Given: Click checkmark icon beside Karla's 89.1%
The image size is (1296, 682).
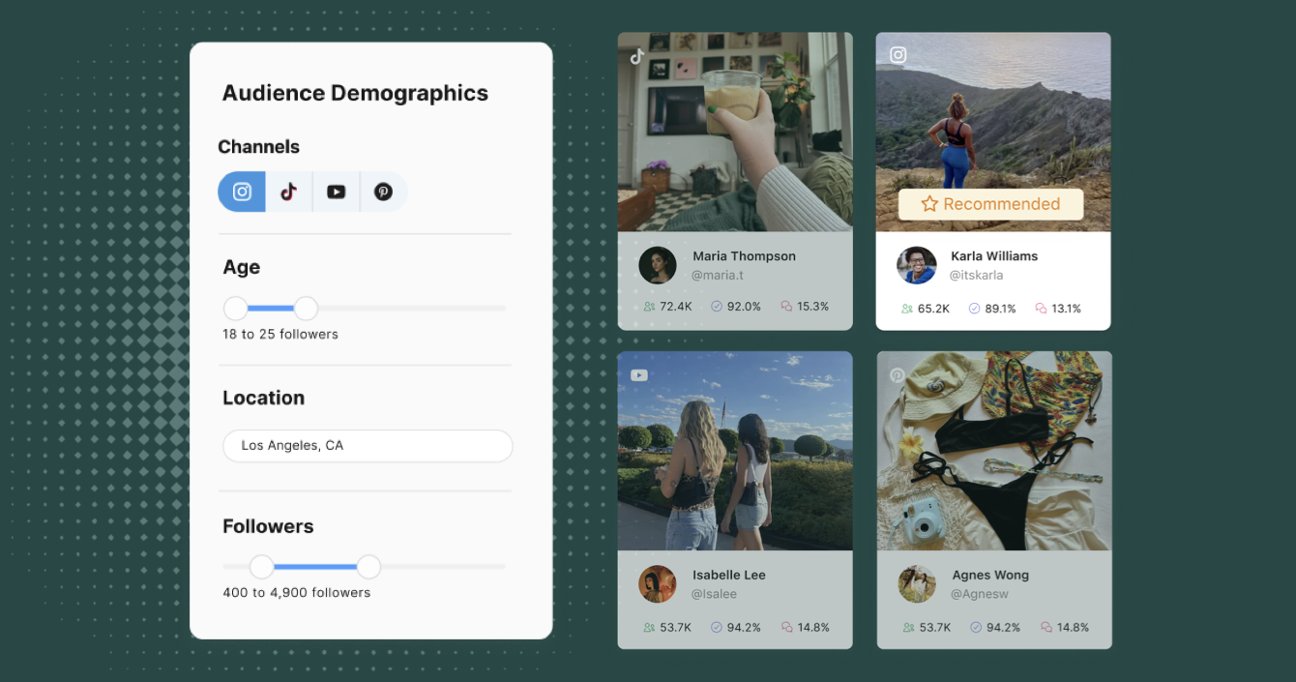Looking at the screenshot, I should (x=974, y=309).
